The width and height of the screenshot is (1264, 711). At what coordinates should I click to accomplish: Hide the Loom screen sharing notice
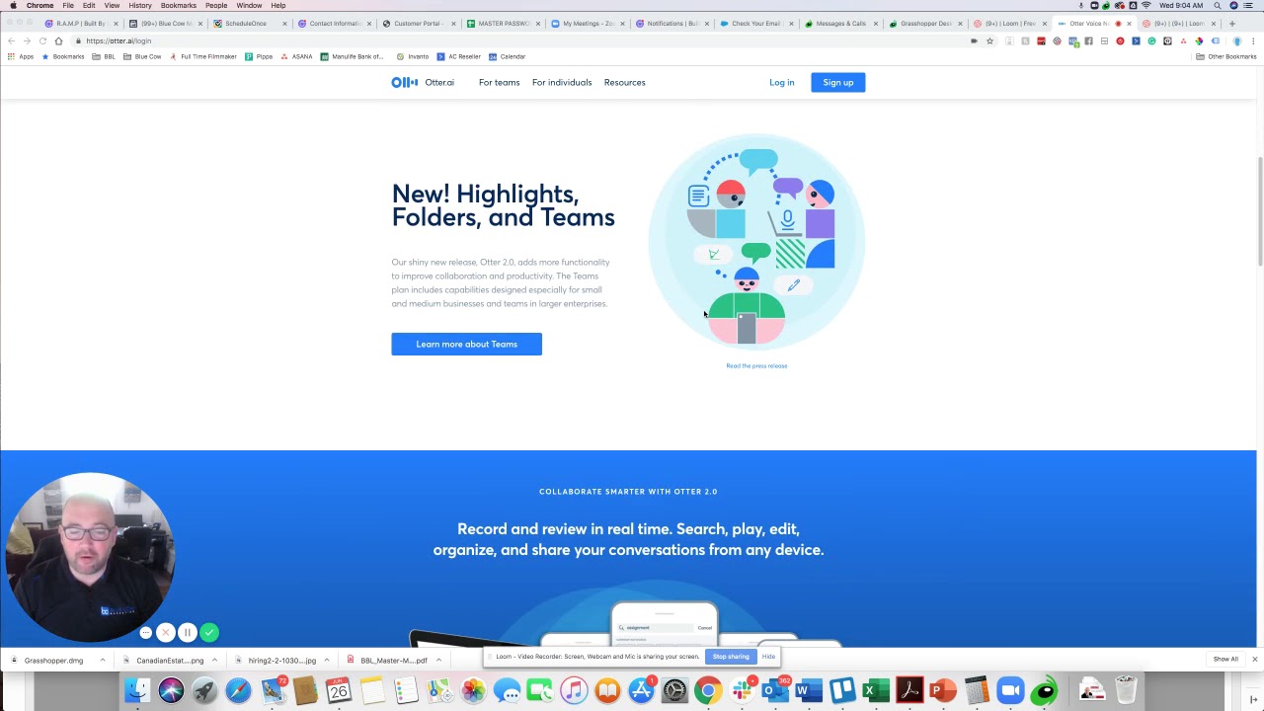pyautogui.click(x=768, y=657)
